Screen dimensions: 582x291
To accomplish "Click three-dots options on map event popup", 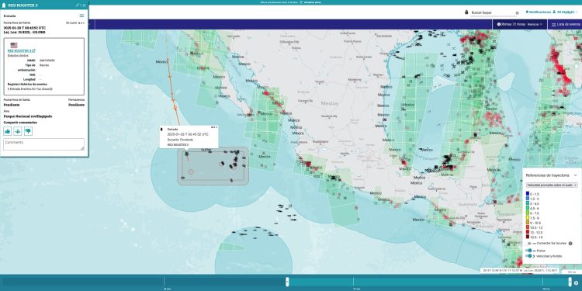I will 213,127.
